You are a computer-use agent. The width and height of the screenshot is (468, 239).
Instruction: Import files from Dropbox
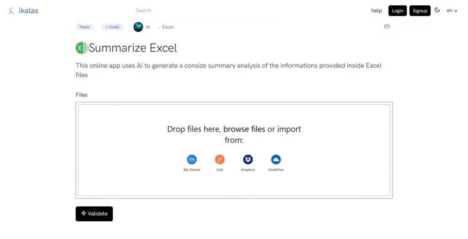click(248, 159)
